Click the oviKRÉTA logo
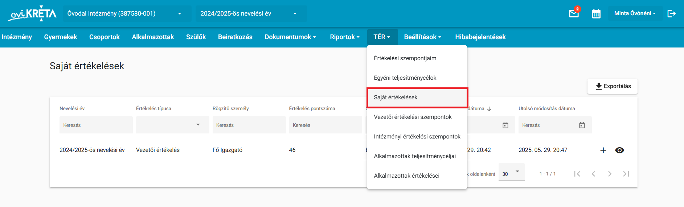Viewport: 684px width, 207px height. (x=33, y=14)
